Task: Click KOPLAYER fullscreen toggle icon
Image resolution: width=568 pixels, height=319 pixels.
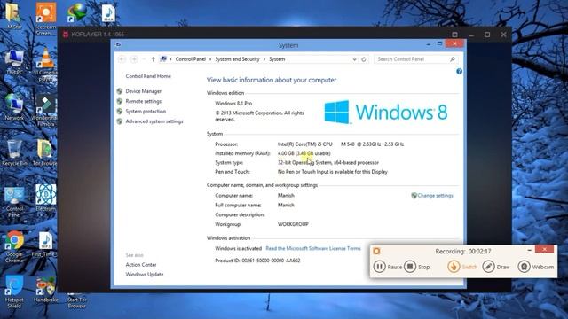Action: [454, 35]
